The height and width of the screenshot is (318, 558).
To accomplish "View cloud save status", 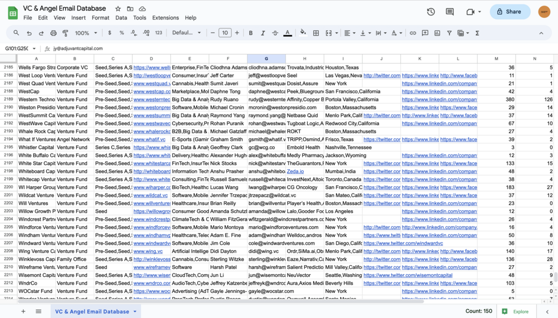I will [142, 8].
